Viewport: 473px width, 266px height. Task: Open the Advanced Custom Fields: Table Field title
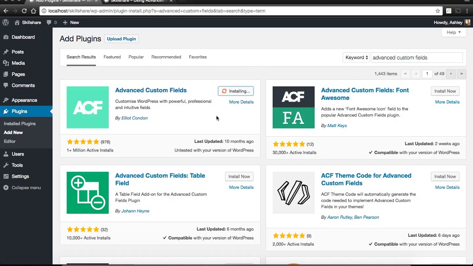click(x=160, y=179)
